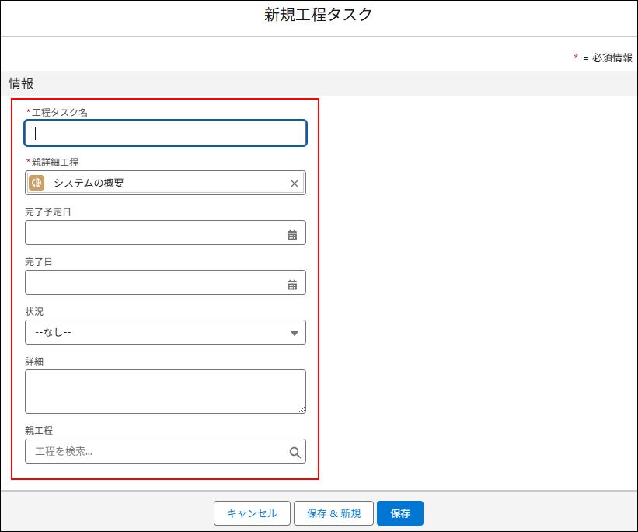The image size is (638, 532).
Task: Click the 親工程 search box
Action: click(x=155, y=451)
